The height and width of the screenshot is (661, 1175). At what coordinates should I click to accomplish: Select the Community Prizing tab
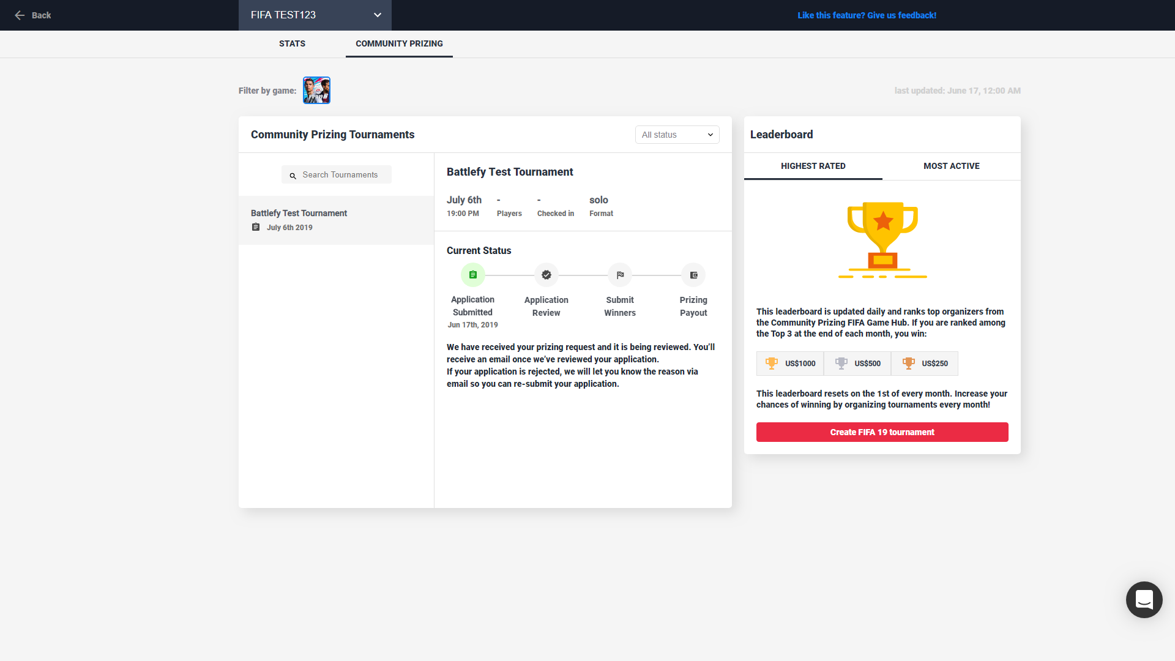pos(399,43)
